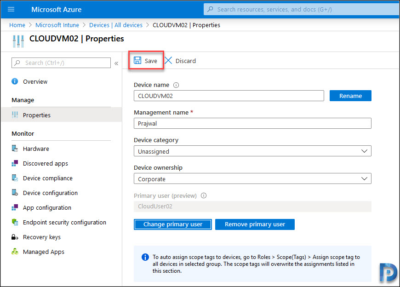Click the search magnifier icon in top bar
400x287 pixels.
[210, 10]
